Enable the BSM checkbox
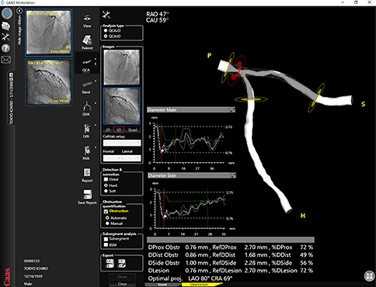The image size is (376, 287). click(x=106, y=244)
